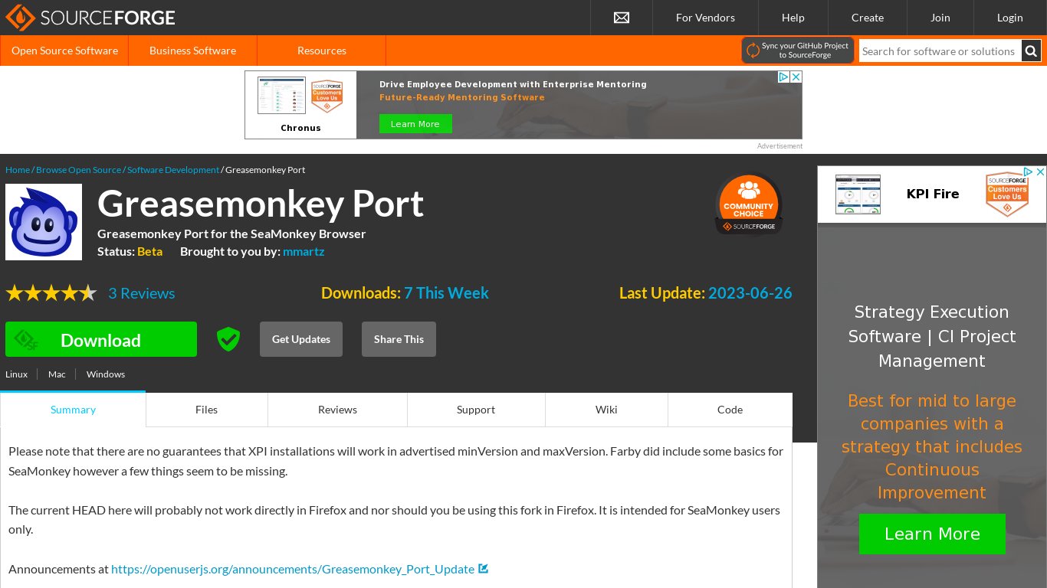Screen dimensions: 1047x588
Task: Switch to the Wiki tab
Action: pos(606,410)
